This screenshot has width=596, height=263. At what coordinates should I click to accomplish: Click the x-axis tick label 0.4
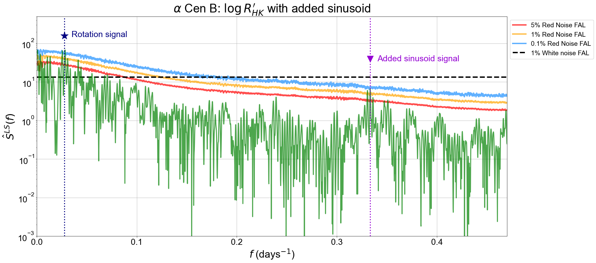pyautogui.click(x=437, y=242)
